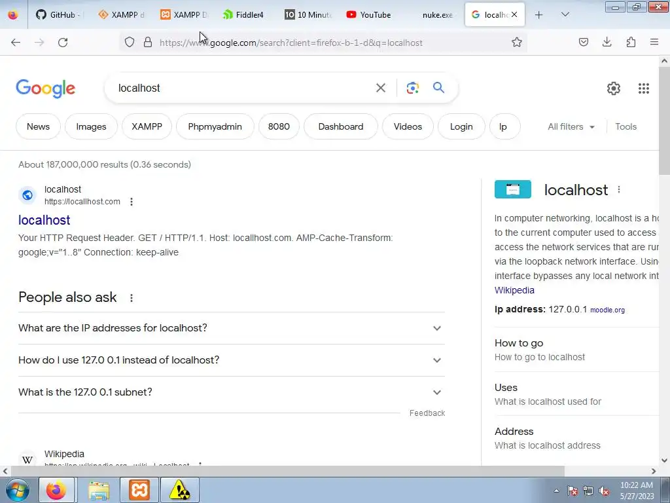Send Feedback on People also ask
670x503 pixels.
pos(427,413)
